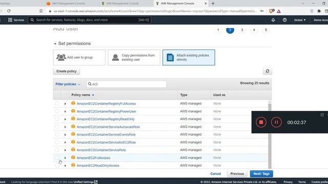Reload the page with browser refresh icon
The height and width of the screenshot is (184, 328).
pyautogui.click(x=9, y=11)
